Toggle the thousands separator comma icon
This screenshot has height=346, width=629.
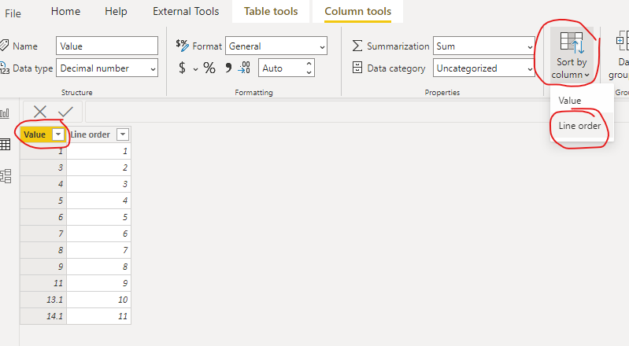(x=228, y=68)
